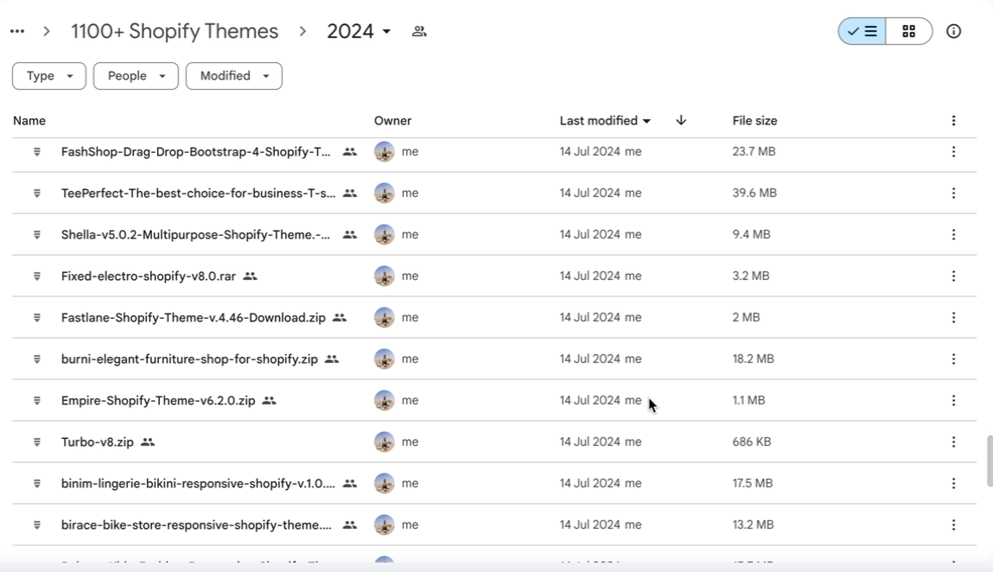Show folder details info panel
Screen dimensions: 993x572
point(954,31)
